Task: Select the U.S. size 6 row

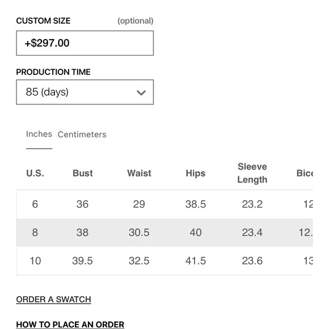Action: [x=164, y=204]
